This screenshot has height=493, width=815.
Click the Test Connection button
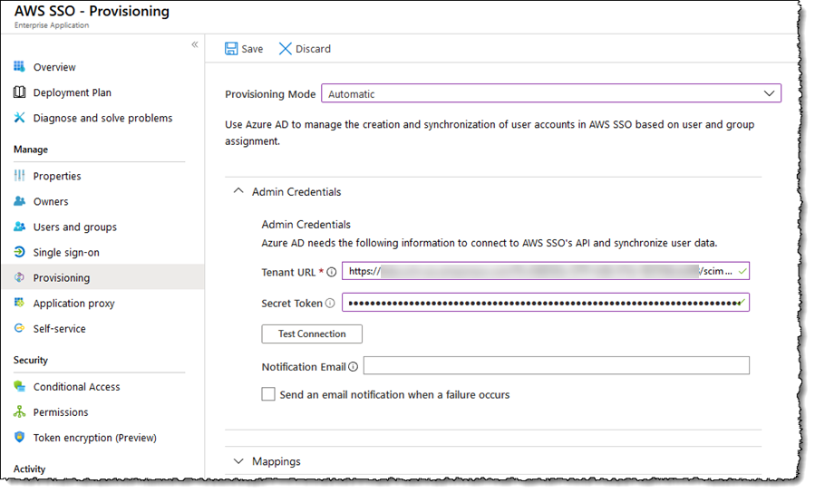pos(312,333)
